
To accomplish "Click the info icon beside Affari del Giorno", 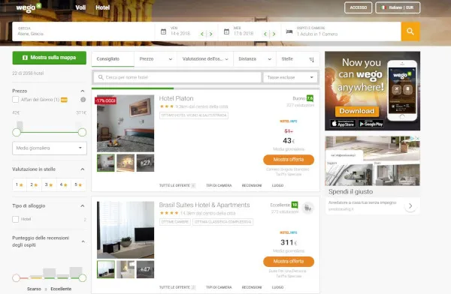I will 83,100.
